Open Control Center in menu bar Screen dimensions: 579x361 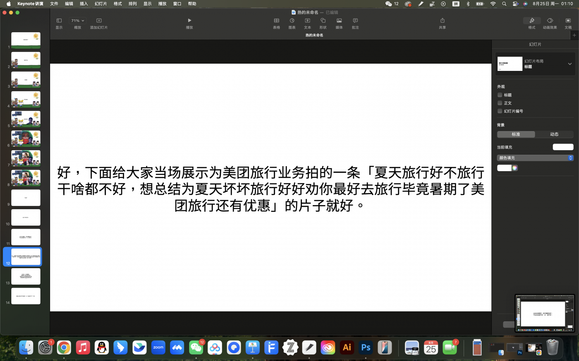[515, 4]
